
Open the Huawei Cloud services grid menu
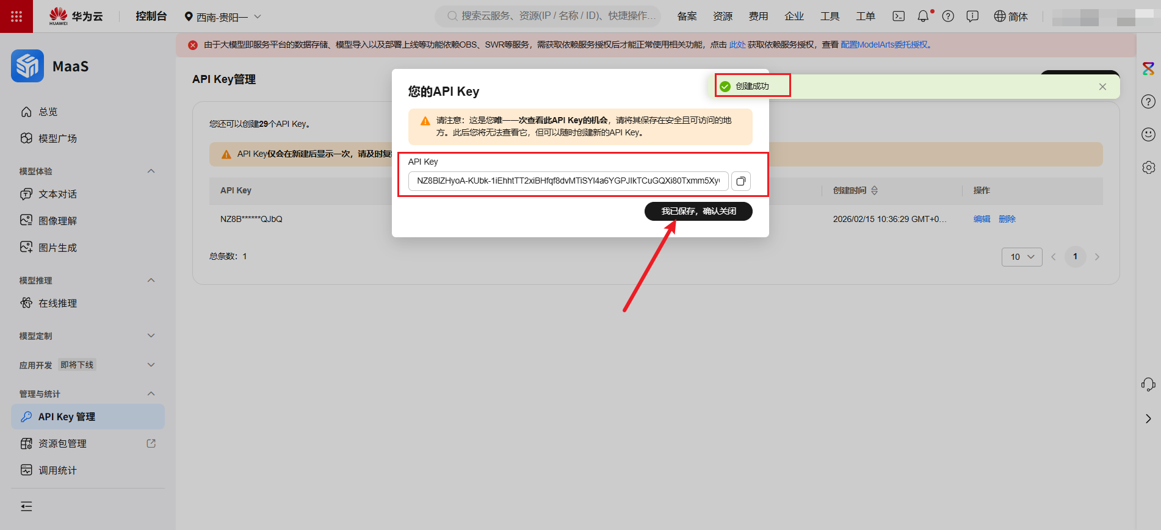point(16,16)
